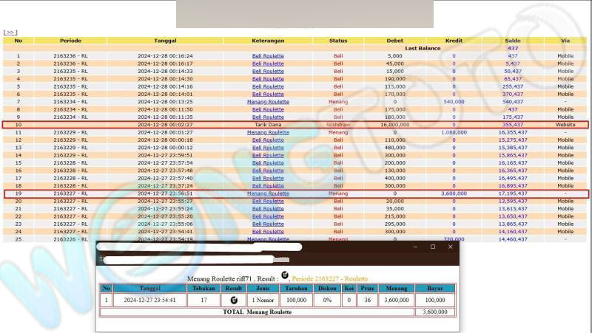Click the 1,080,000 Kredit value
Screen dimensions: 592x333
(453, 132)
